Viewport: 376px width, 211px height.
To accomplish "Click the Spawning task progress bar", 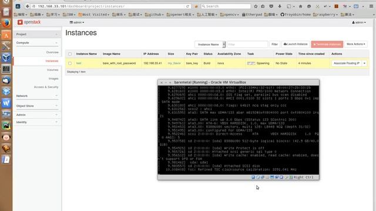I will 251,63.
